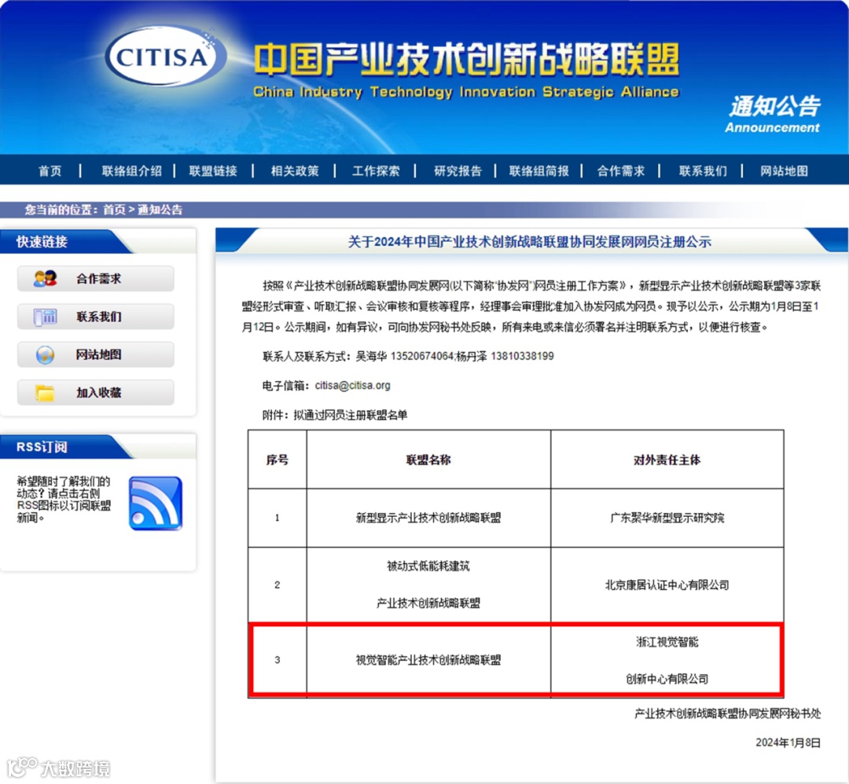This screenshot has width=849, height=784.
Task: Click the 通知公告 Announcement banner title
Action: pyautogui.click(x=774, y=114)
